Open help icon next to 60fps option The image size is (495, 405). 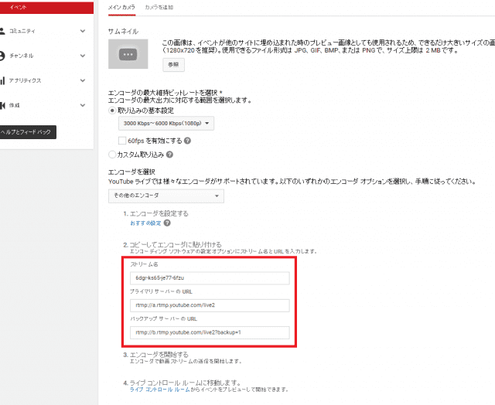[x=187, y=141]
